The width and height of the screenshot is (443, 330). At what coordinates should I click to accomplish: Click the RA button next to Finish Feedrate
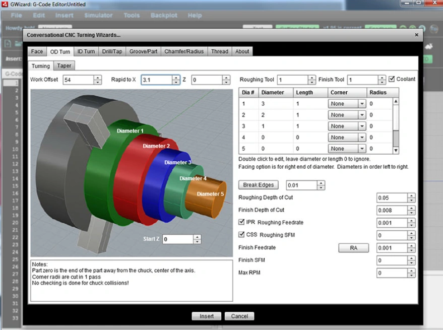tap(353, 247)
